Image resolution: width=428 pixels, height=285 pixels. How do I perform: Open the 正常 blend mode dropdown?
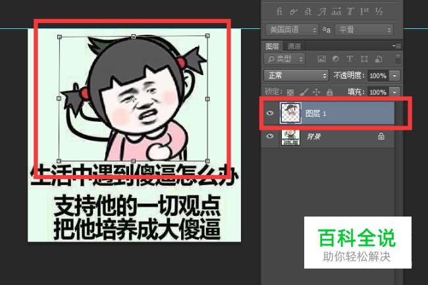pyautogui.click(x=296, y=75)
